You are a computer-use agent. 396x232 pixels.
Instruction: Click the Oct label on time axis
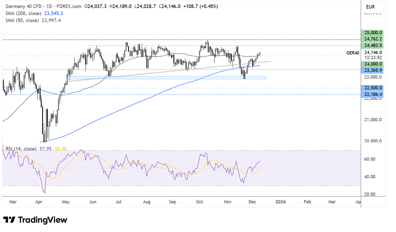(x=199, y=202)
